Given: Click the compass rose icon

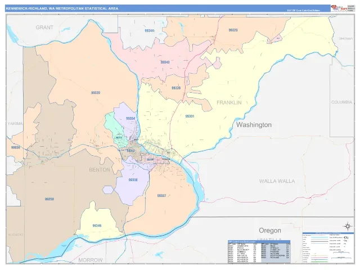Looking at the screenshot, I should click(348, 226).
